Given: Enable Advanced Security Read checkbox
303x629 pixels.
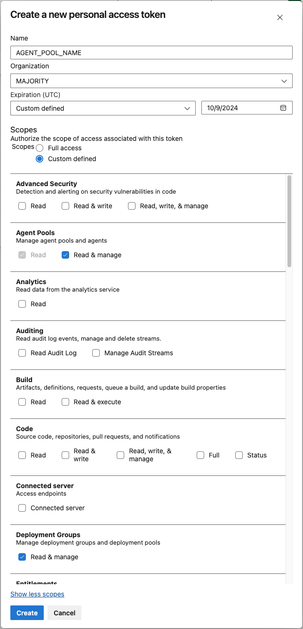Looking at the screenshot, I should point(22,206).
